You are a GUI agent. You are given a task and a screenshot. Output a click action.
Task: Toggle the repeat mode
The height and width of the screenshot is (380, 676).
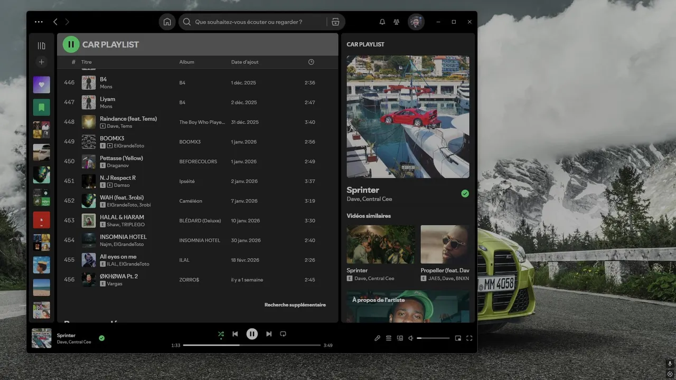pyautogui.click(x=283, y=334)
